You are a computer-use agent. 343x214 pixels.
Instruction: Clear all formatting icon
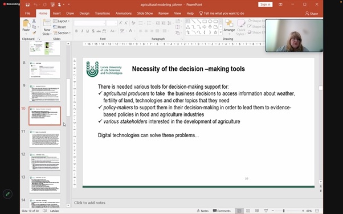[x=133, y=23]
